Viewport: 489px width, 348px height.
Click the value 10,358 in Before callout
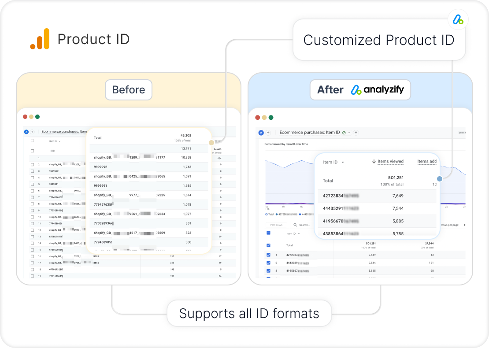pyautogui.click(x=186, y=157)
